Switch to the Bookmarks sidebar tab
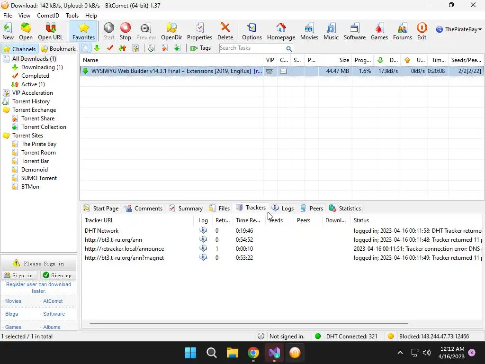 (x=59, y=49)
